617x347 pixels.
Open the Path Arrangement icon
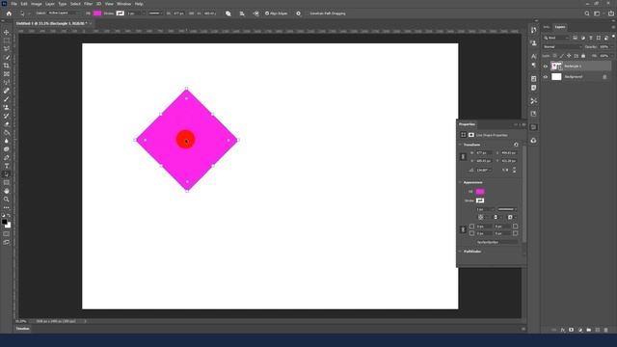click(256, 13)
